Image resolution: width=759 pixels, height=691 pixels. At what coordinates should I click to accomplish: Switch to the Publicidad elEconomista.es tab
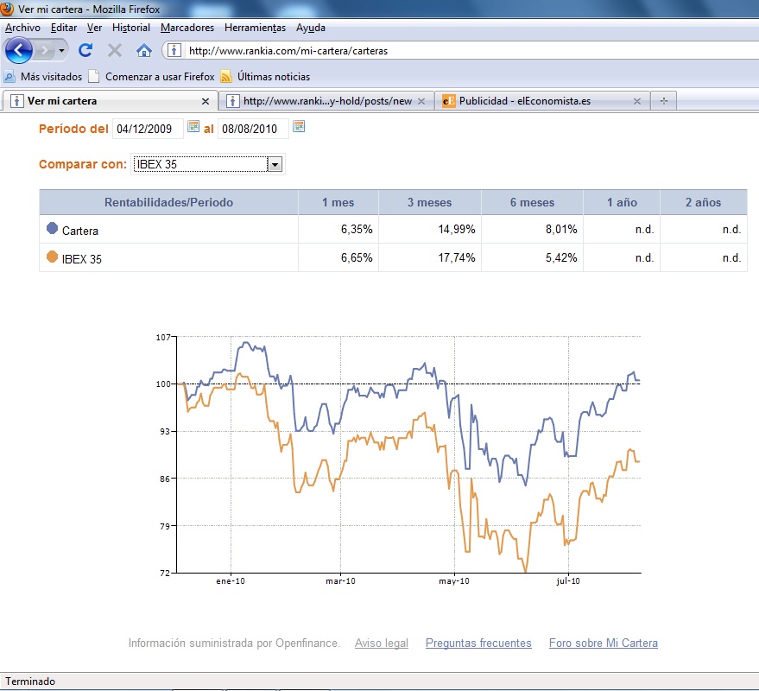coord(541,101)
